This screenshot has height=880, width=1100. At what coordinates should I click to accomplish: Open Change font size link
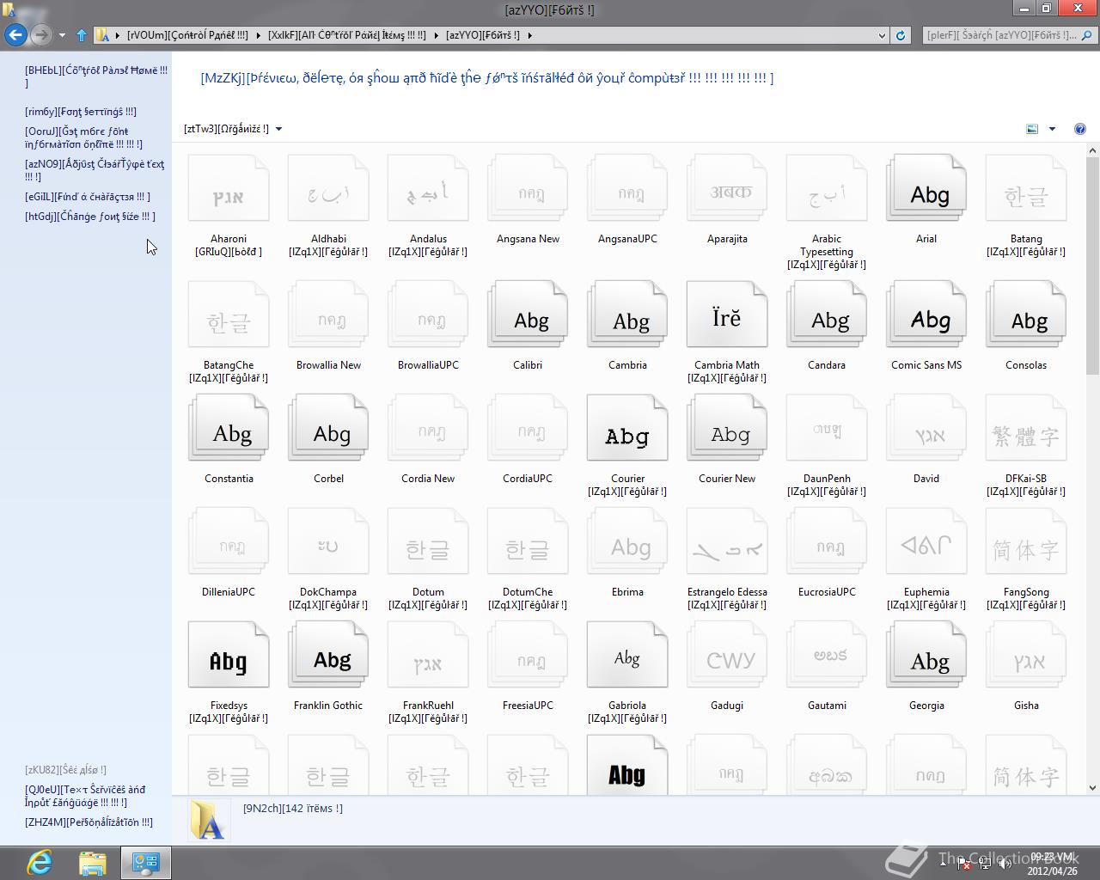(x=90, y=217)
